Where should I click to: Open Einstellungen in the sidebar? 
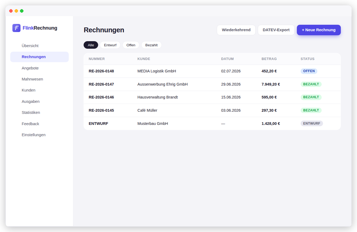pos(39,135)
